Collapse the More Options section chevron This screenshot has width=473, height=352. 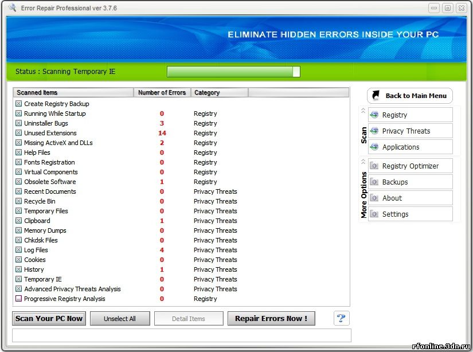pos(363,162)
